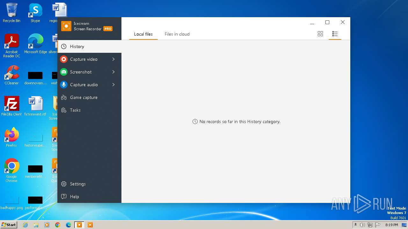Click the Action Center flag tray icon
Screen dimensions: 408x229
pyautogui.click(x=378, y=225)
